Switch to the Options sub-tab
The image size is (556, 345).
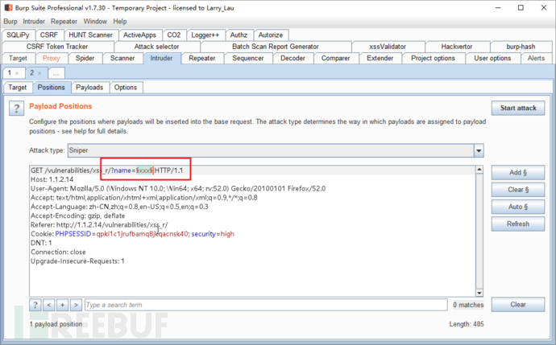(126, 88)
